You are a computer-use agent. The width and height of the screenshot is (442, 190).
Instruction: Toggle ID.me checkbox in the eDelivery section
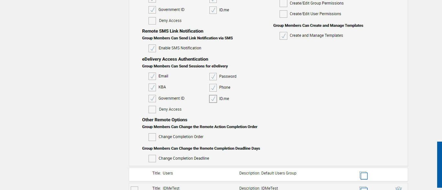click(x=213, y=99)
